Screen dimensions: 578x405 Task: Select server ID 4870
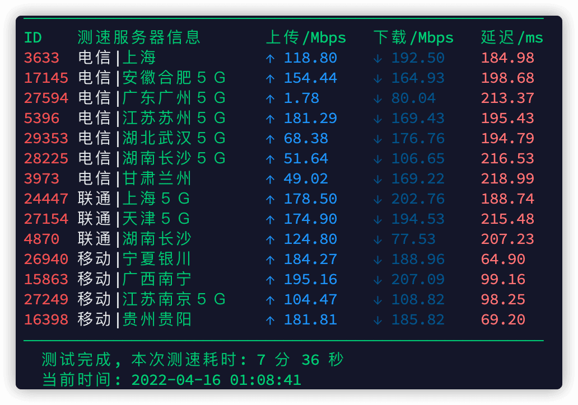pyautogui.click(x=41, y=239)
